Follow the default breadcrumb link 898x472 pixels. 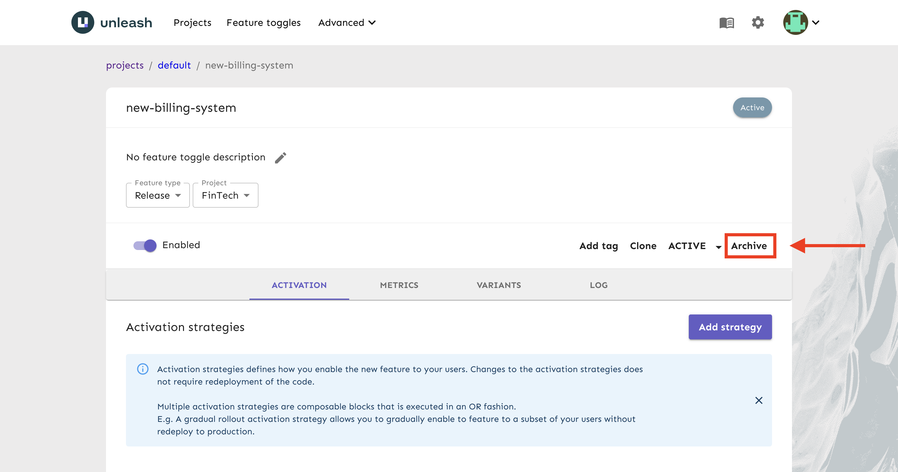(174, 65)
